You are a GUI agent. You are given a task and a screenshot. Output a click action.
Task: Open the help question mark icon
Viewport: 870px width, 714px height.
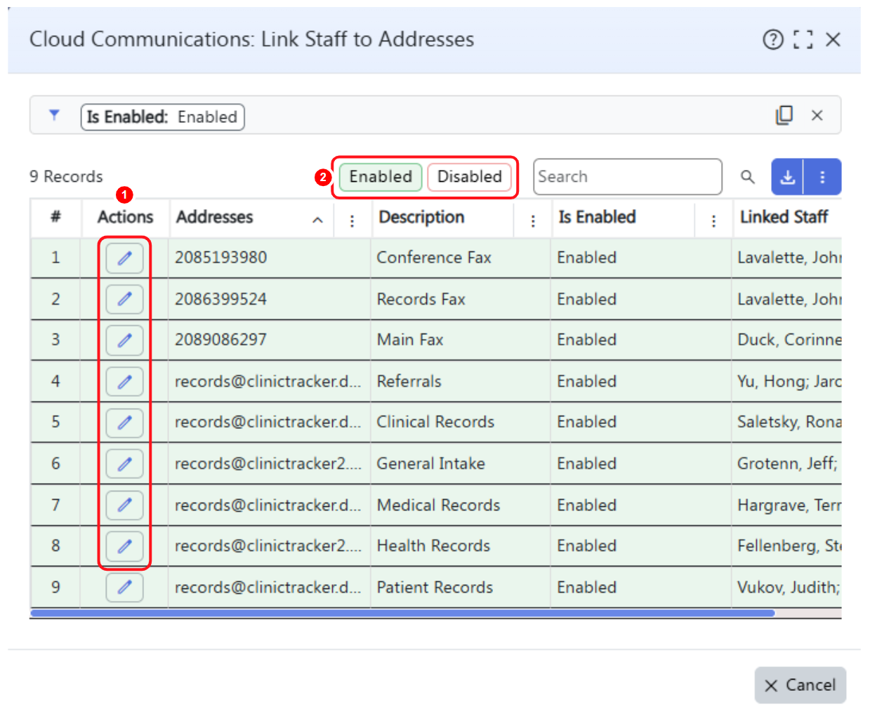coord(772,40)
